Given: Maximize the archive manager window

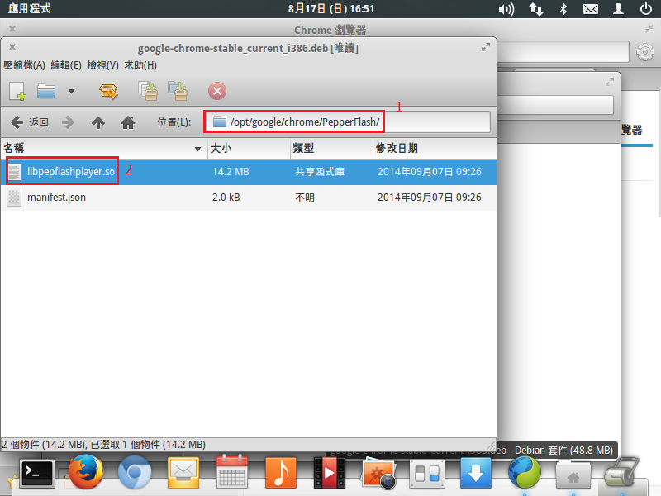Looking at the screenshot, I should click(x=486, y=47).
